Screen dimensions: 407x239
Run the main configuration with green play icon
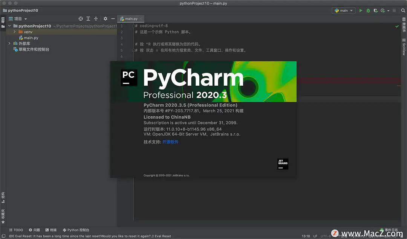click(x=361, y=11)
